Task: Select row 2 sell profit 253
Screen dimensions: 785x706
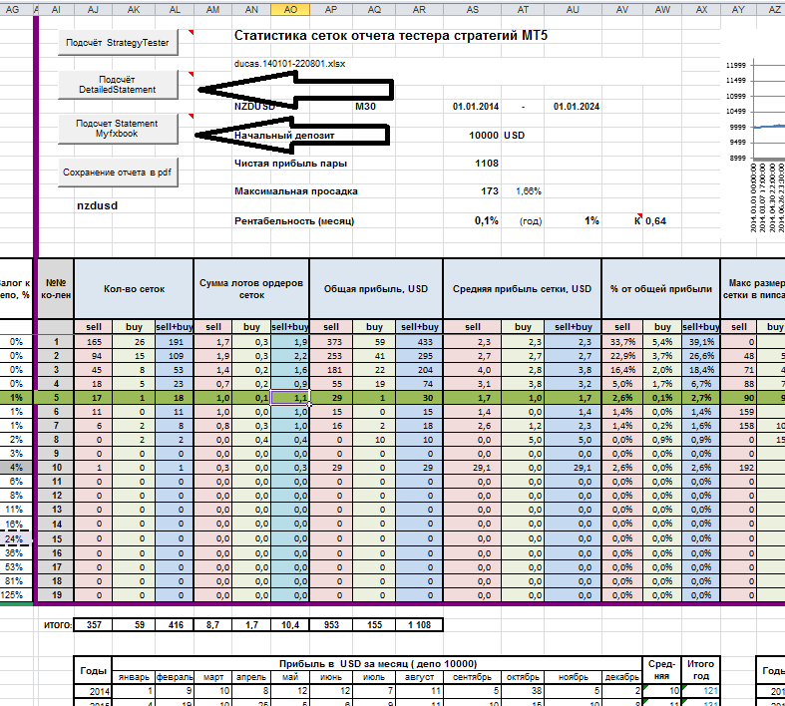Action: coord(331,356)
